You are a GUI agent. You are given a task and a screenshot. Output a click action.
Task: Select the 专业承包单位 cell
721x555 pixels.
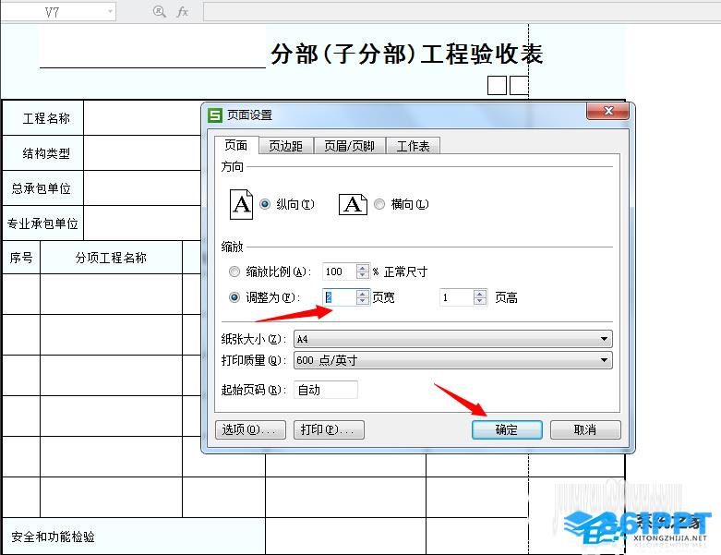[x=42, y=223]
